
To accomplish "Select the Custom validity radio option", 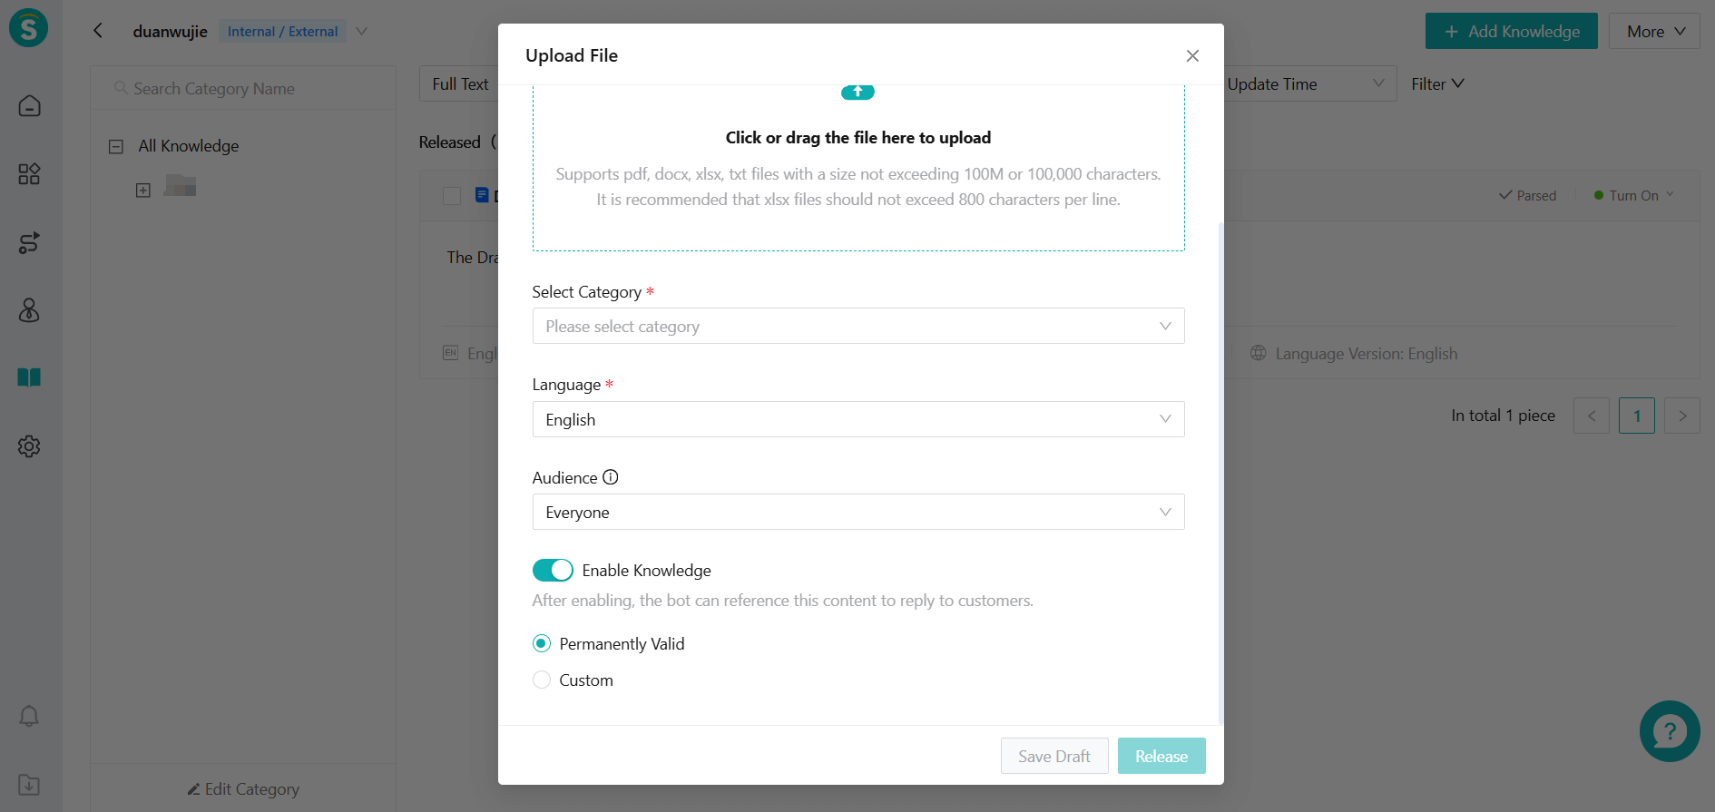I will point(542,680).
